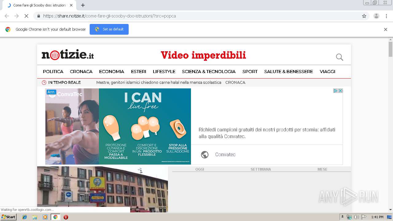Click the red antivirus taskbar icon
Viewport: 393px width, 221px height.
(x=66, y=217)
